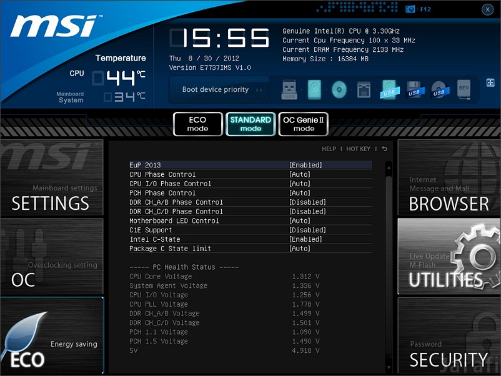Image resolution: width=501 pixels, height=376 pixels.
Task: Open the HELP link
Action: pyautogui.click(x=329, y=149)
